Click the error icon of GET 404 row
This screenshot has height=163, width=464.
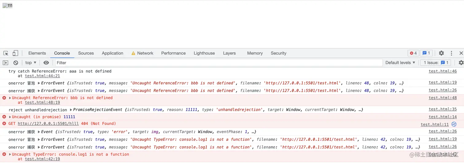(x=4, y=124)
